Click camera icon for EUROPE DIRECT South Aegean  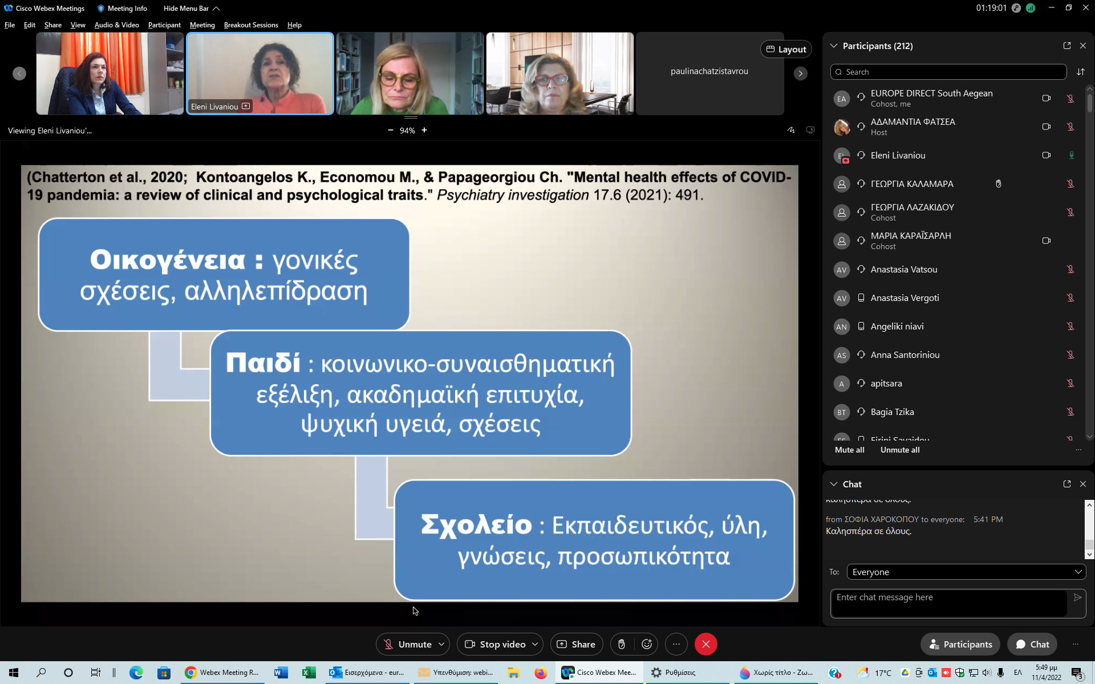(x=1047, y=98)
